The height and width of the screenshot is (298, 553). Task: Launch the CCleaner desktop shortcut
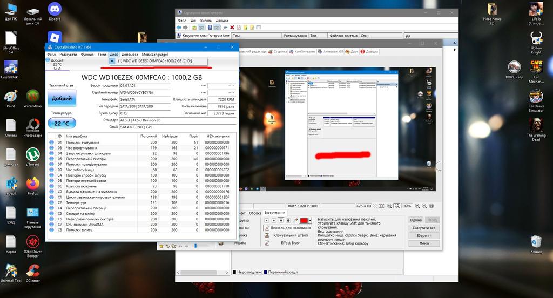pyautogui.click(x=33, y=270)
